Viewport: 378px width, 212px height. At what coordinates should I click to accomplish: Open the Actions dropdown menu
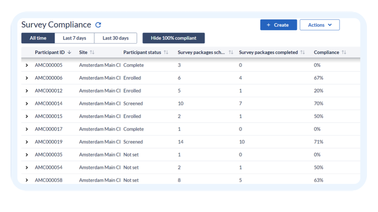click(x=319, y=25)
